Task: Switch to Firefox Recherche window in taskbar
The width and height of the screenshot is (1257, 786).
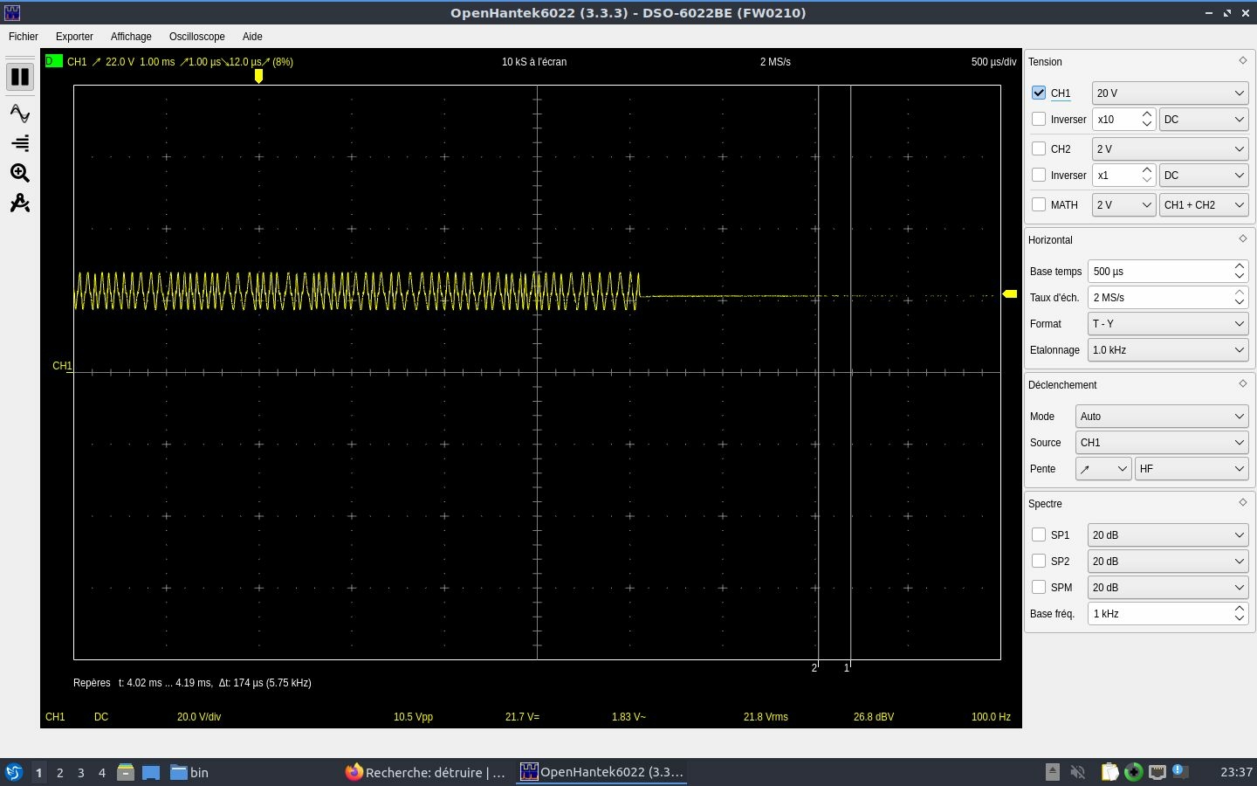Action: coord(425,772)
